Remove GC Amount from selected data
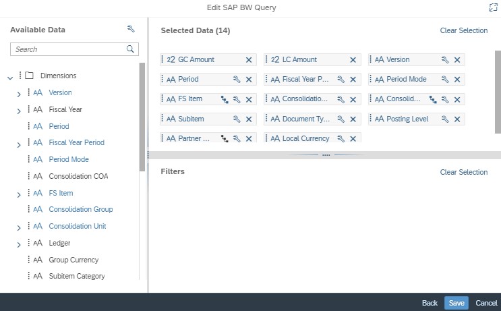 tap(249, 60)
